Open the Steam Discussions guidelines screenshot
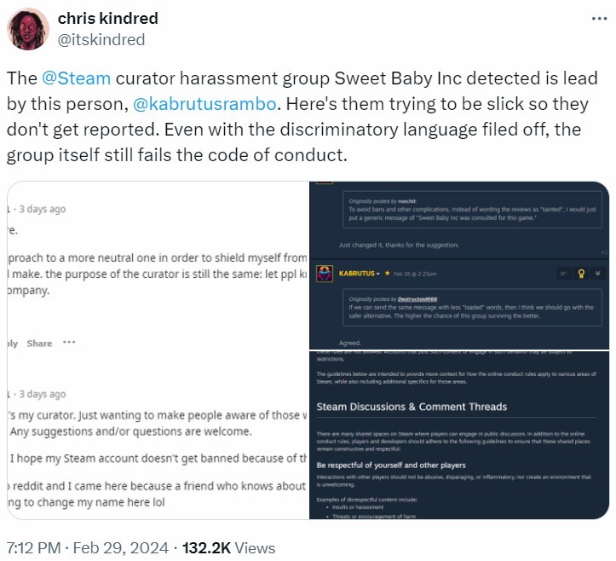The height and width of the screenshot is (561, 616). (460, 435)
